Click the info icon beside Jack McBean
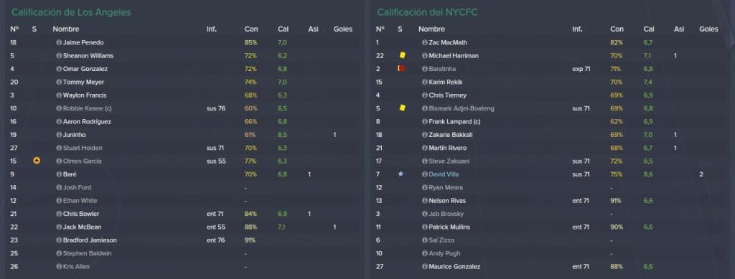 click(x=59, y=227)
